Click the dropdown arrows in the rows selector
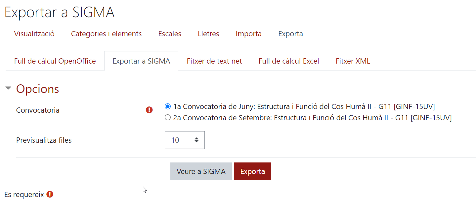The height and width of the screenshot is (202, 476). (x=196, y=140)
